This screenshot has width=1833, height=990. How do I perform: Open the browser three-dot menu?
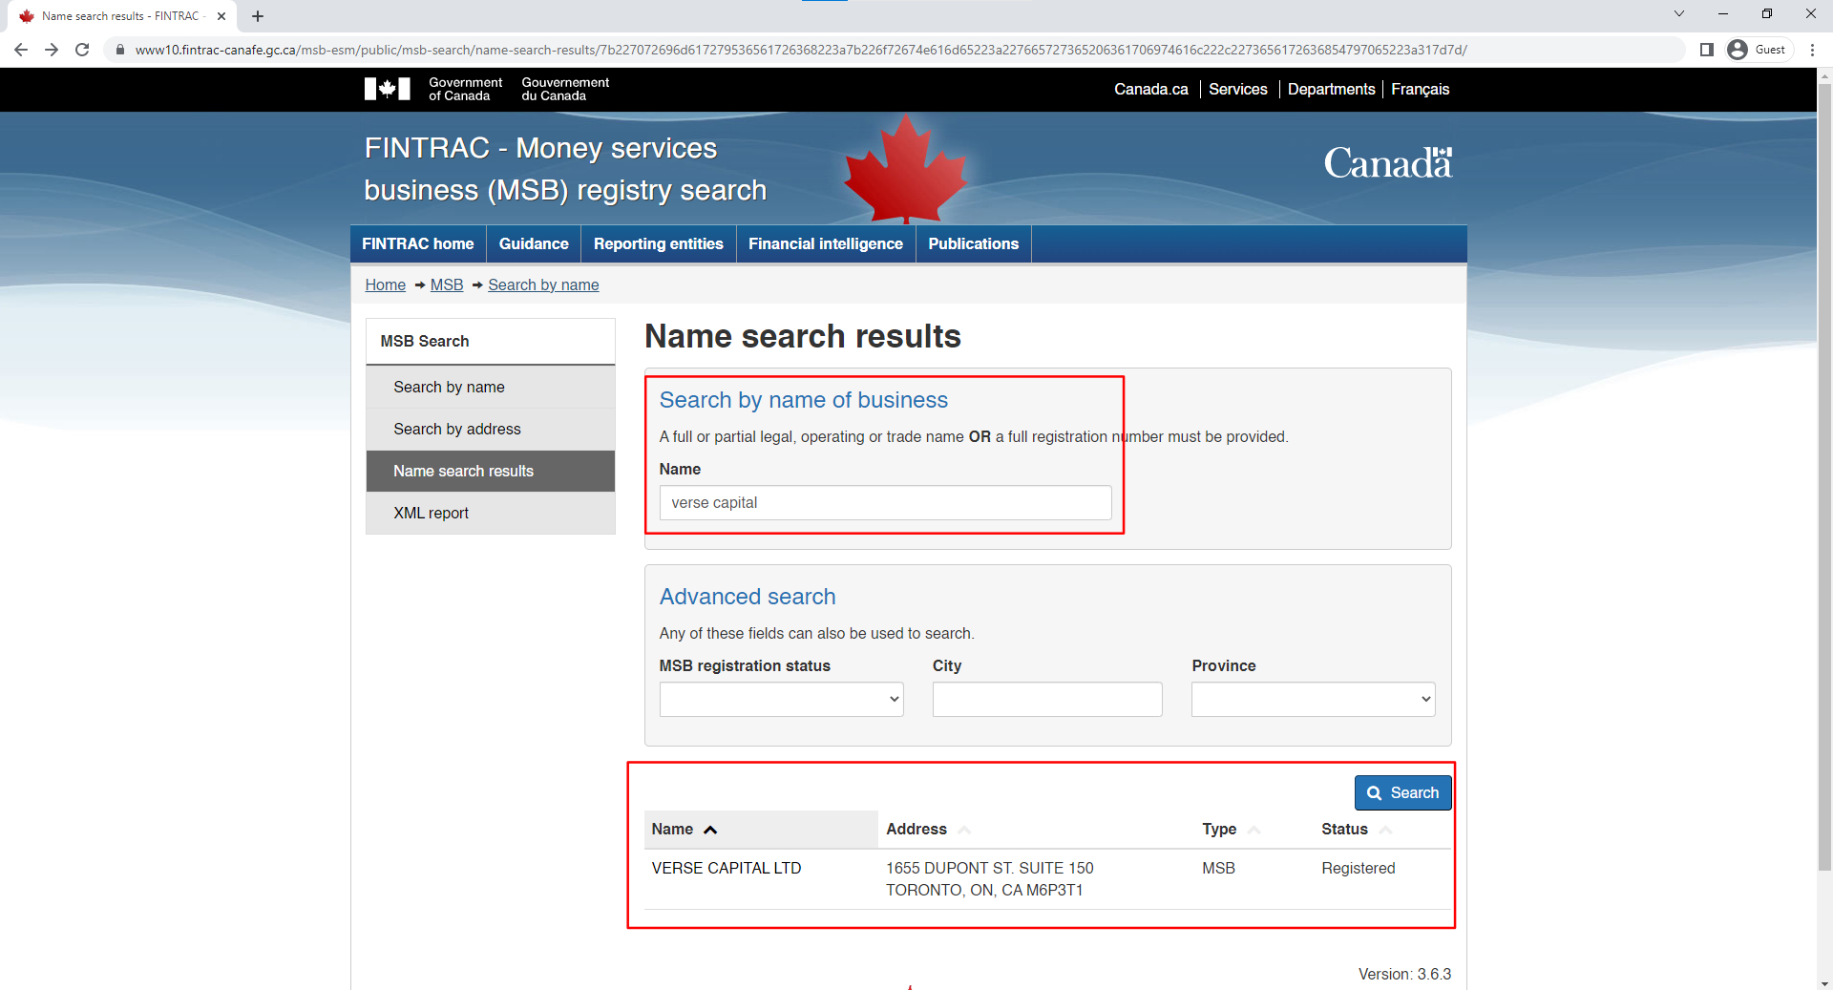(x=1812, y=50)
